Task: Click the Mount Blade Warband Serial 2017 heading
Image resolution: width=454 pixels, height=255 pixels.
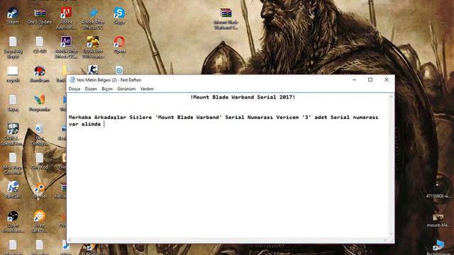Action: [x=243, y=97]
